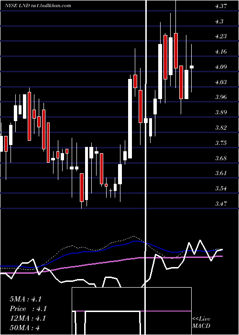The height and width of the screenshot is (335, 239).
Task: Select the 3.82 price axis label
Action: click(x=221, y=128)
